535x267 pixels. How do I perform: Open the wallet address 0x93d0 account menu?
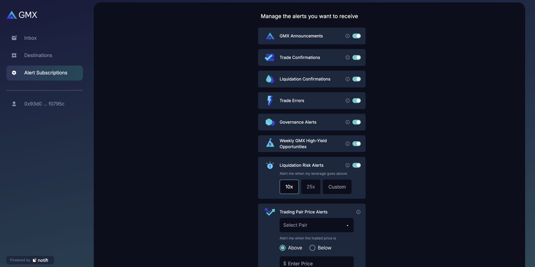click(44, 104)
